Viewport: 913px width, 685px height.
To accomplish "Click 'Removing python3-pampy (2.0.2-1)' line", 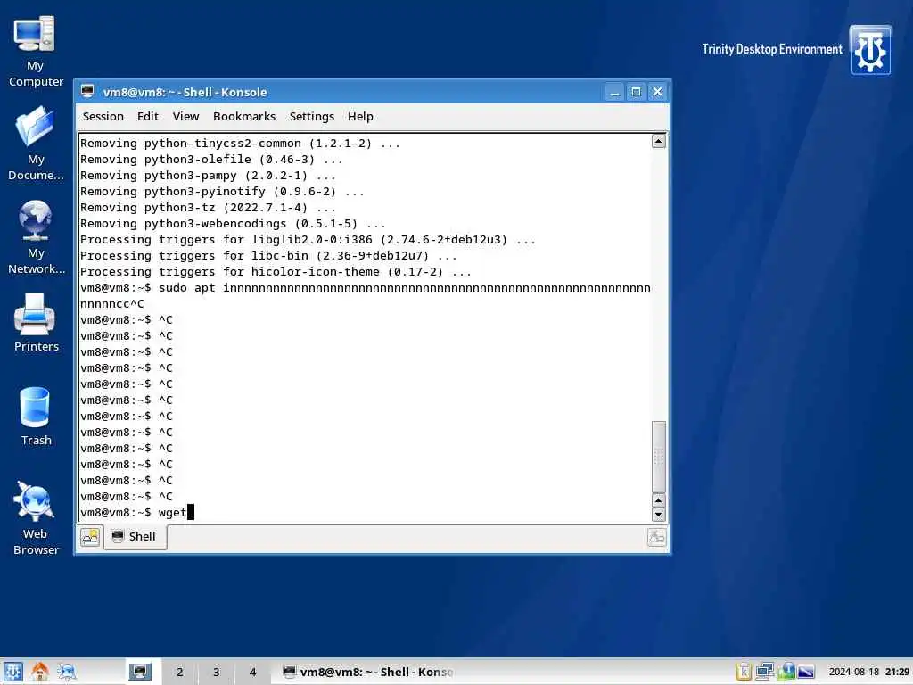I will tap(208, 176).
